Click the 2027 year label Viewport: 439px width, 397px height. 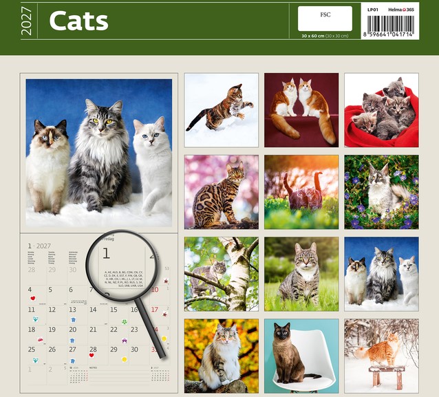coord(27,21)
